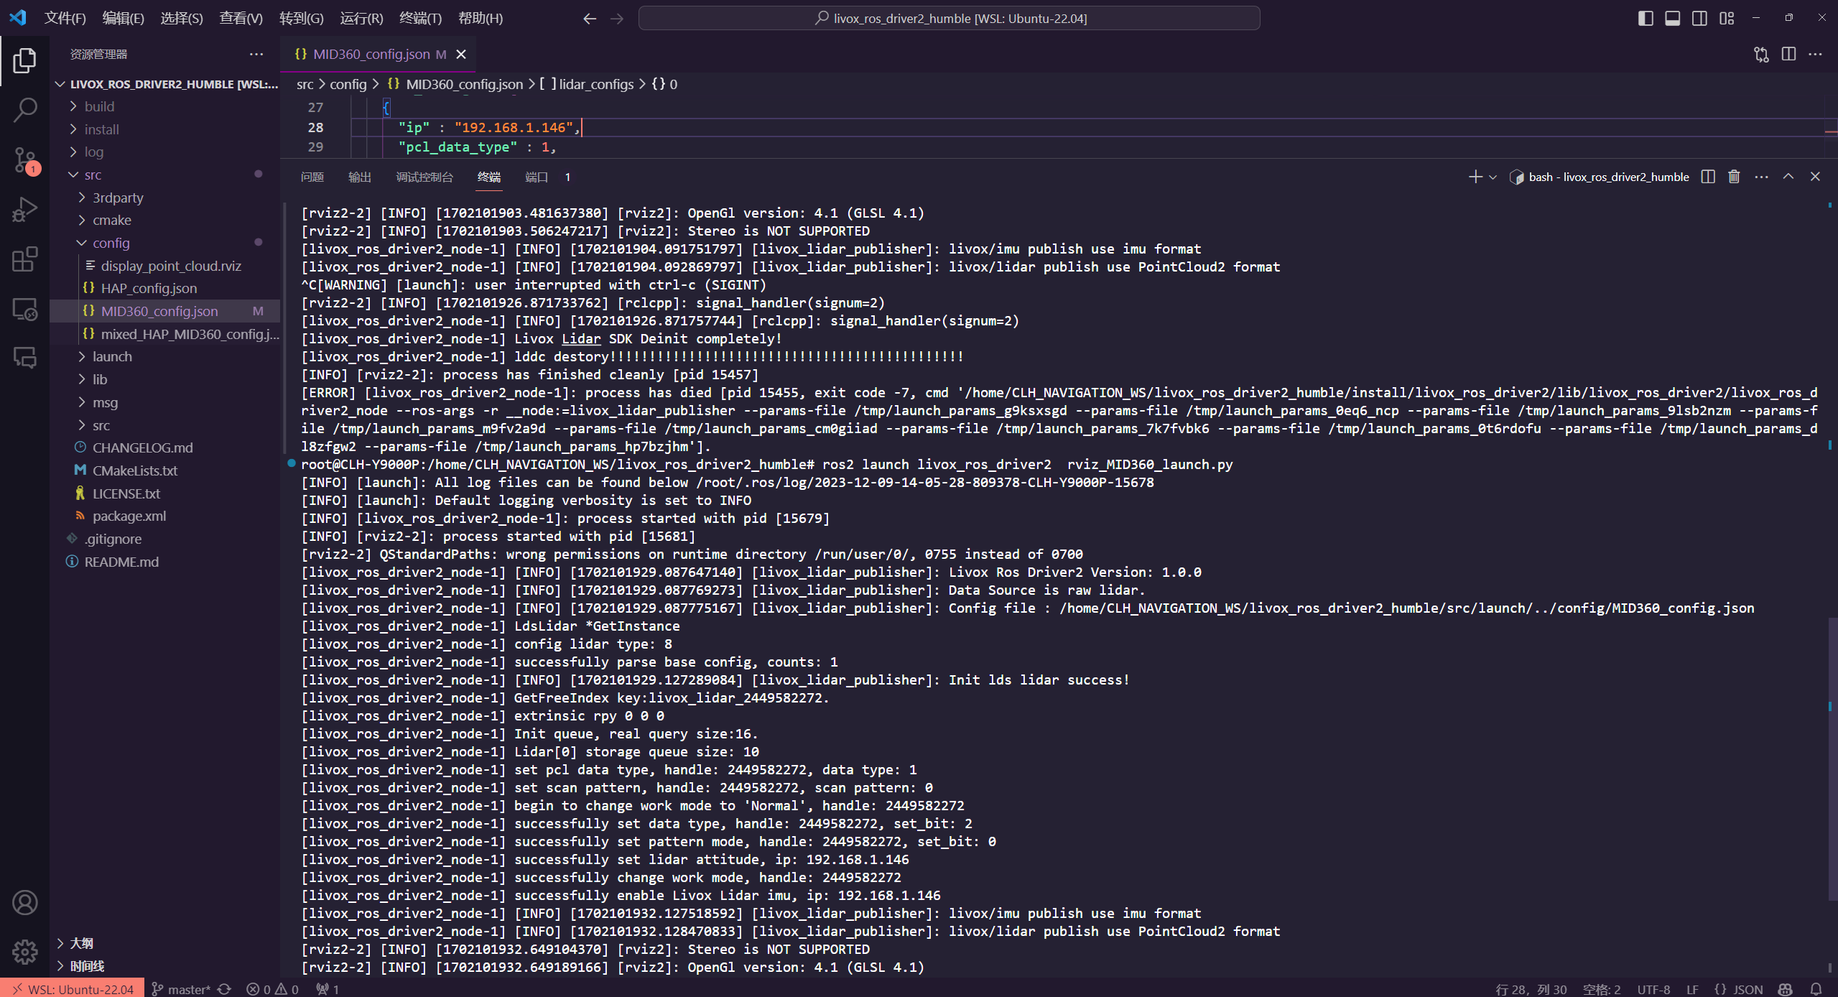Switch to the 端口 panel tab
This screenshot has width=1838, height=997.
pos(537,177)
